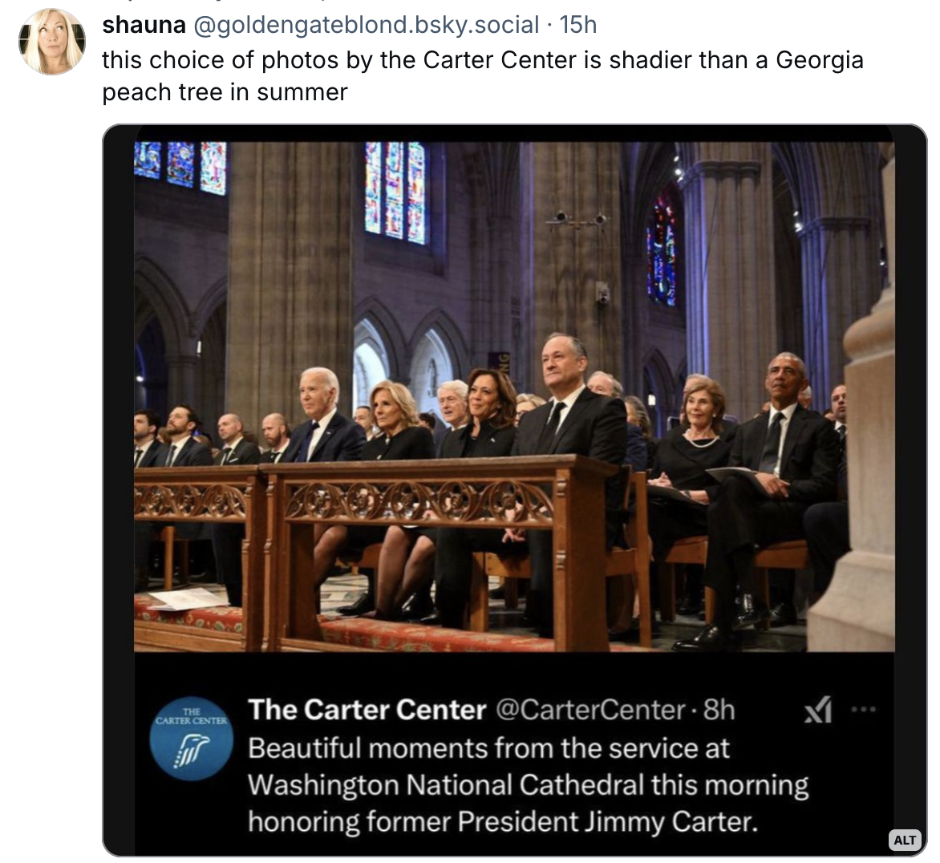Click shauna's profile avatar
The height and width of the screenshot is (863, 940).
(51, 42)
